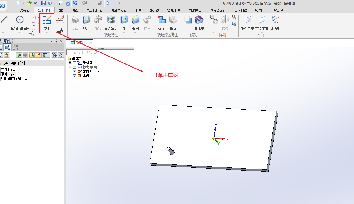
Task: Enable the 参考平面 checkbox
Action: (x=75, y=67)
